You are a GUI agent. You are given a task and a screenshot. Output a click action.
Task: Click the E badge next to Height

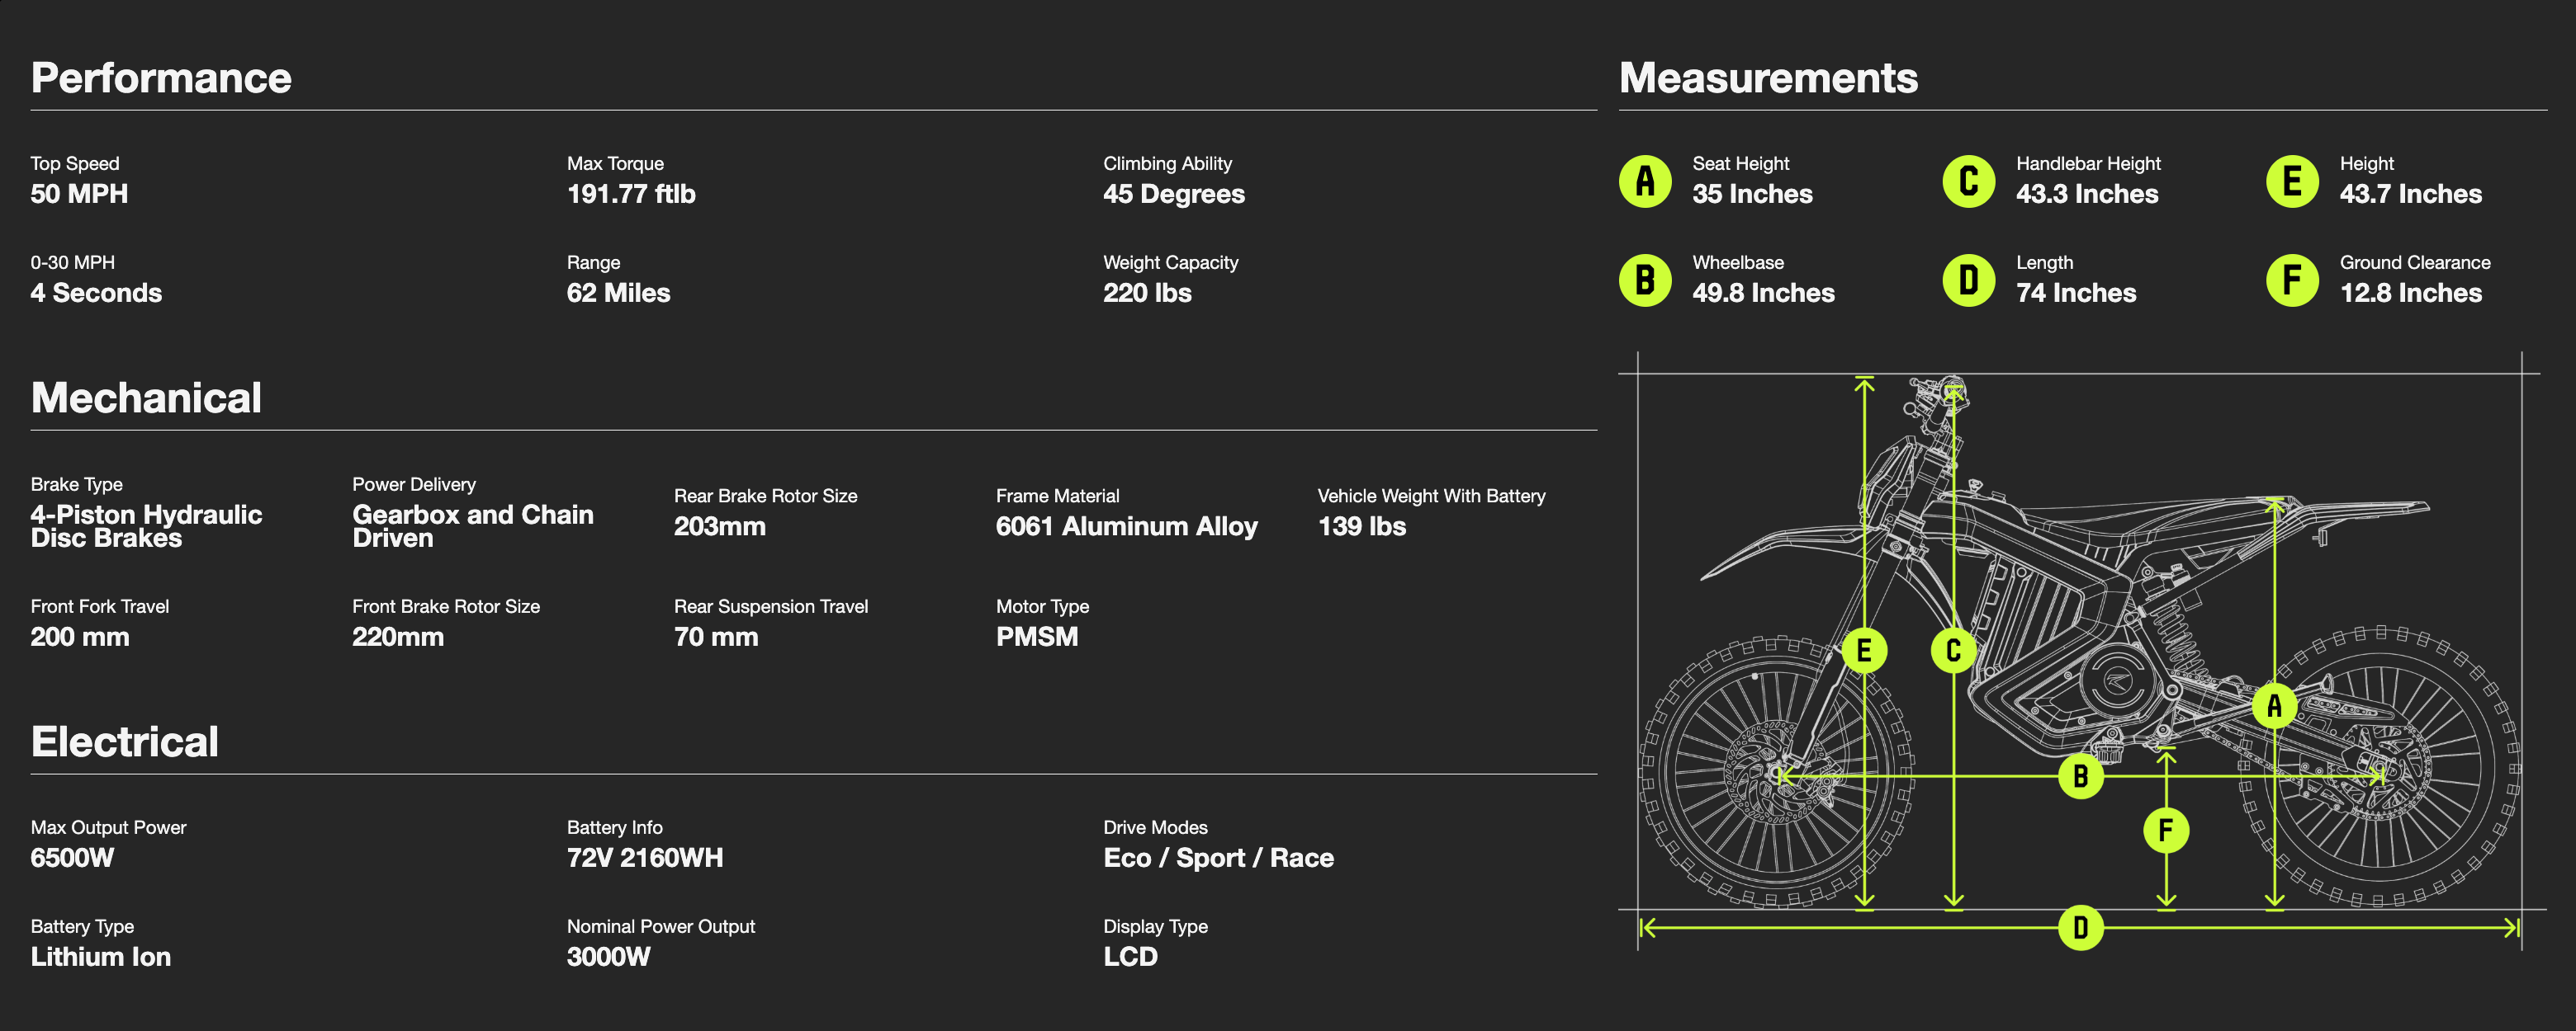[2292, 181]
